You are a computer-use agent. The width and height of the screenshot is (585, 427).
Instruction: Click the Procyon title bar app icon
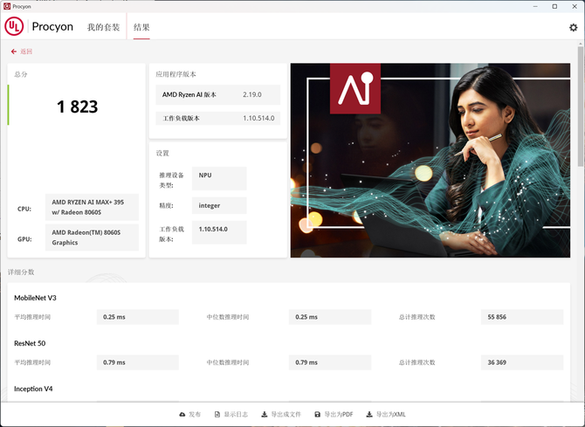click(6, 6)
